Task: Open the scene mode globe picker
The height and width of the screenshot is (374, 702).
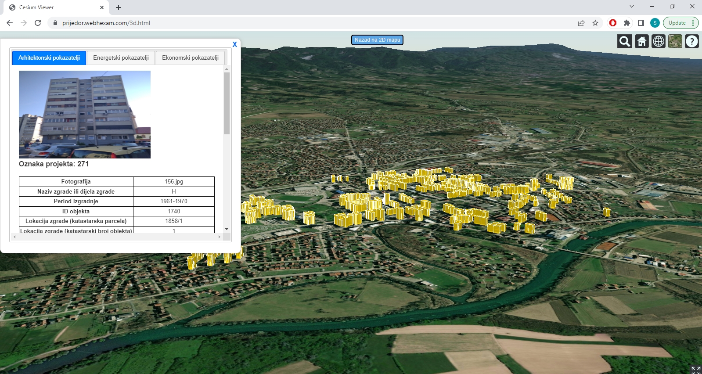Action: tap(658, 41)
